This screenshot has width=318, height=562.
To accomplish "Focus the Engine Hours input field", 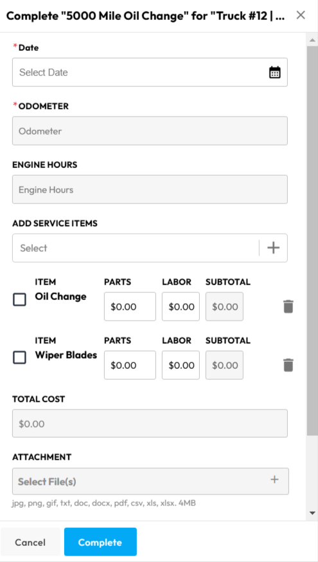I will pyautogui.click(x=150, y=189).
